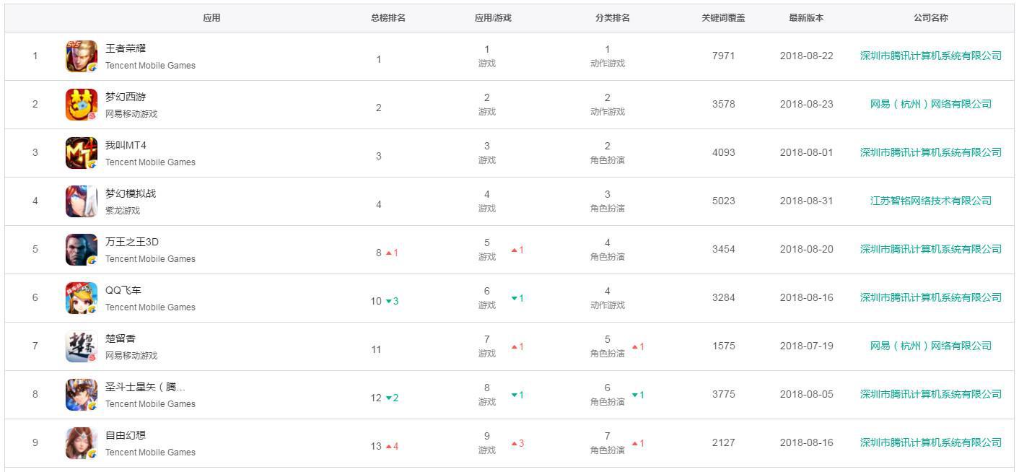Select version date 2018-08-05
Image resolution: width=1019 pixels, height=472 pixels.
806,394
